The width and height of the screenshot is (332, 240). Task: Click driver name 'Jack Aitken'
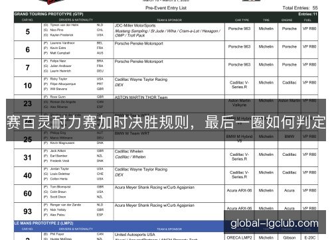(x=58, y=150)
